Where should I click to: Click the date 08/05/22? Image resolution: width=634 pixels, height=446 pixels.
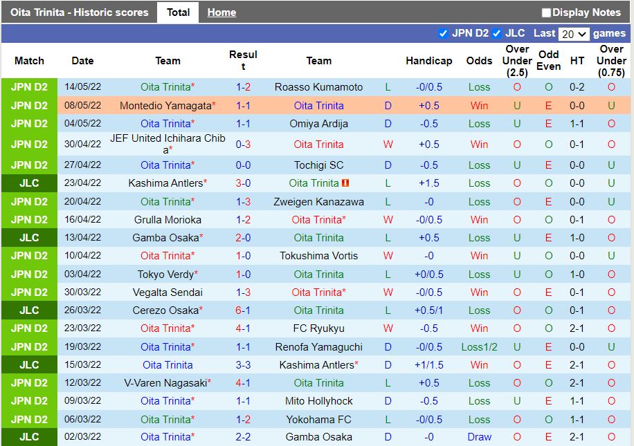82,105
